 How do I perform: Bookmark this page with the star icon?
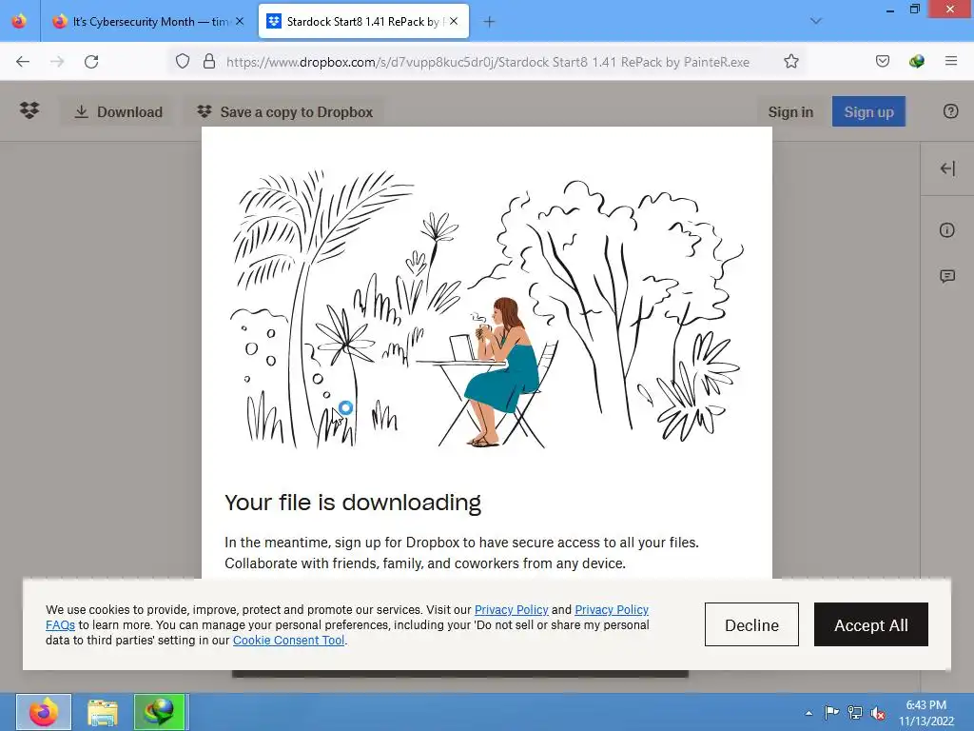click(x=790, y=62)
